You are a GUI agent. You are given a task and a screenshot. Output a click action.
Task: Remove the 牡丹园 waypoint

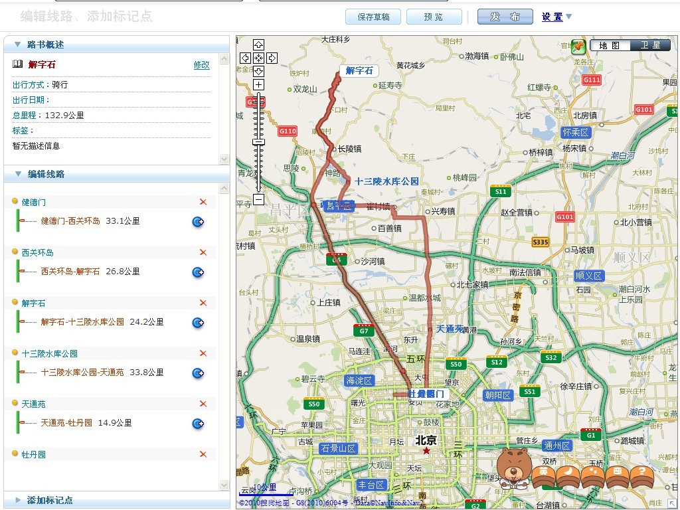(x=203, y=454)
